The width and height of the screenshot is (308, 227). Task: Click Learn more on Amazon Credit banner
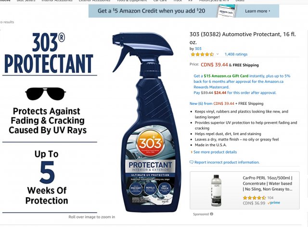257,11
